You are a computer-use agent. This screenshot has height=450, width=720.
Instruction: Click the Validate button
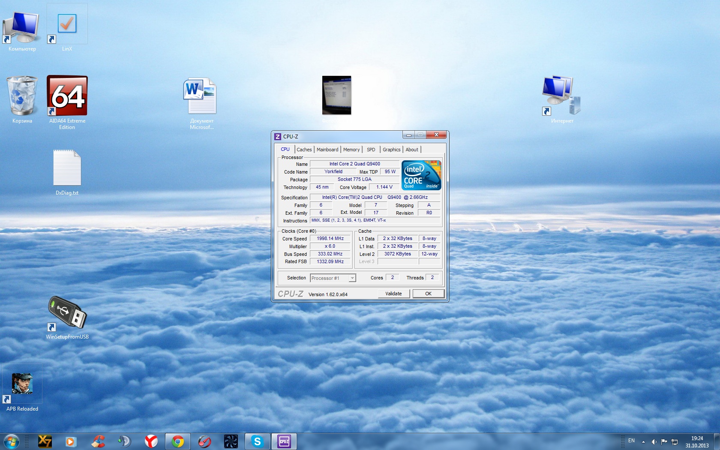[x=393, y=294]
